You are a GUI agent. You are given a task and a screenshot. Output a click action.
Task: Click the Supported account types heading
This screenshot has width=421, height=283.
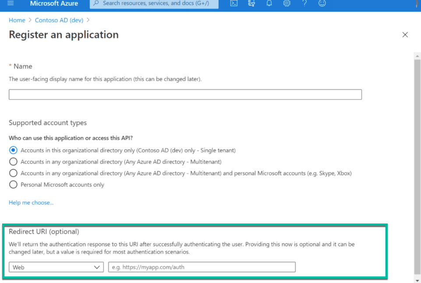point(48,123)
